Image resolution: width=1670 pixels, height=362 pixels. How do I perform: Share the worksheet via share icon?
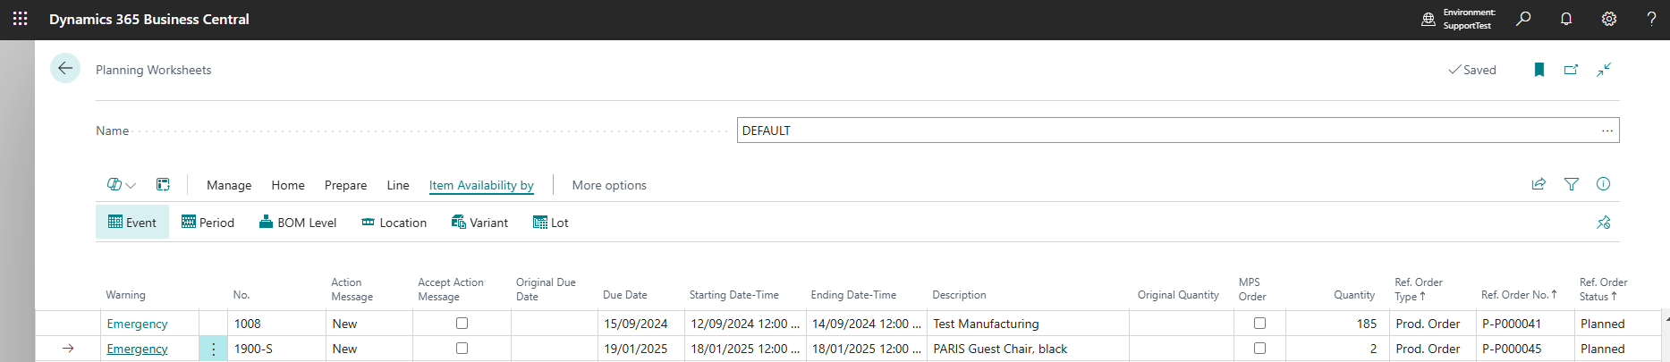[1539, 184]
